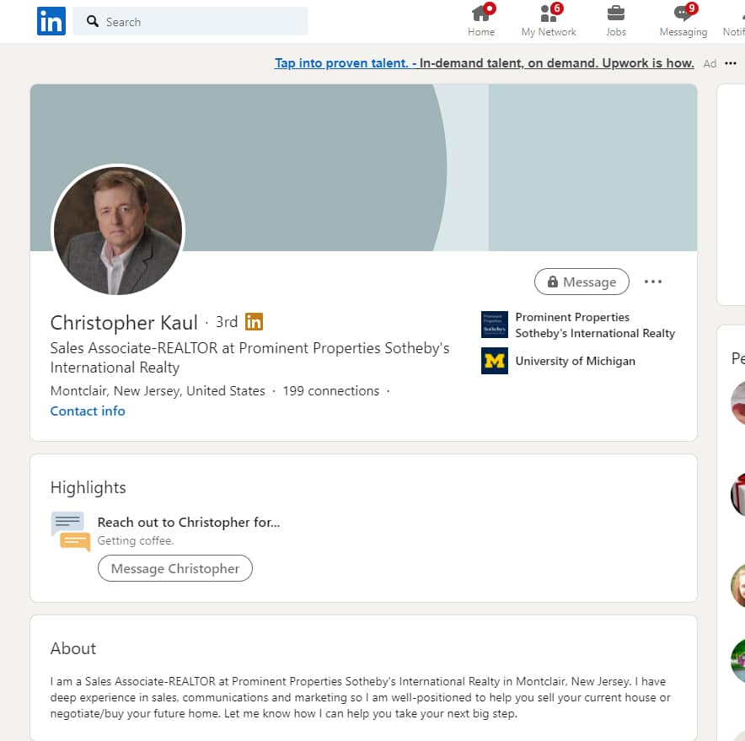Click the highlights chat bubbles icon
This screenshot has height=741, width=745.
pyautogui.click(x=70, y=531)
